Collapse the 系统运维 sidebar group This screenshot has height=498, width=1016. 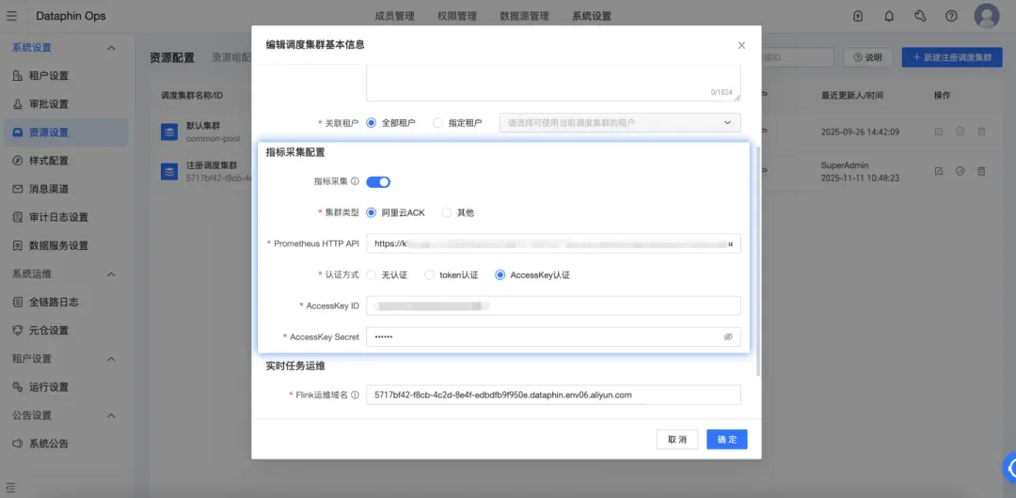[x=111, y=274]
